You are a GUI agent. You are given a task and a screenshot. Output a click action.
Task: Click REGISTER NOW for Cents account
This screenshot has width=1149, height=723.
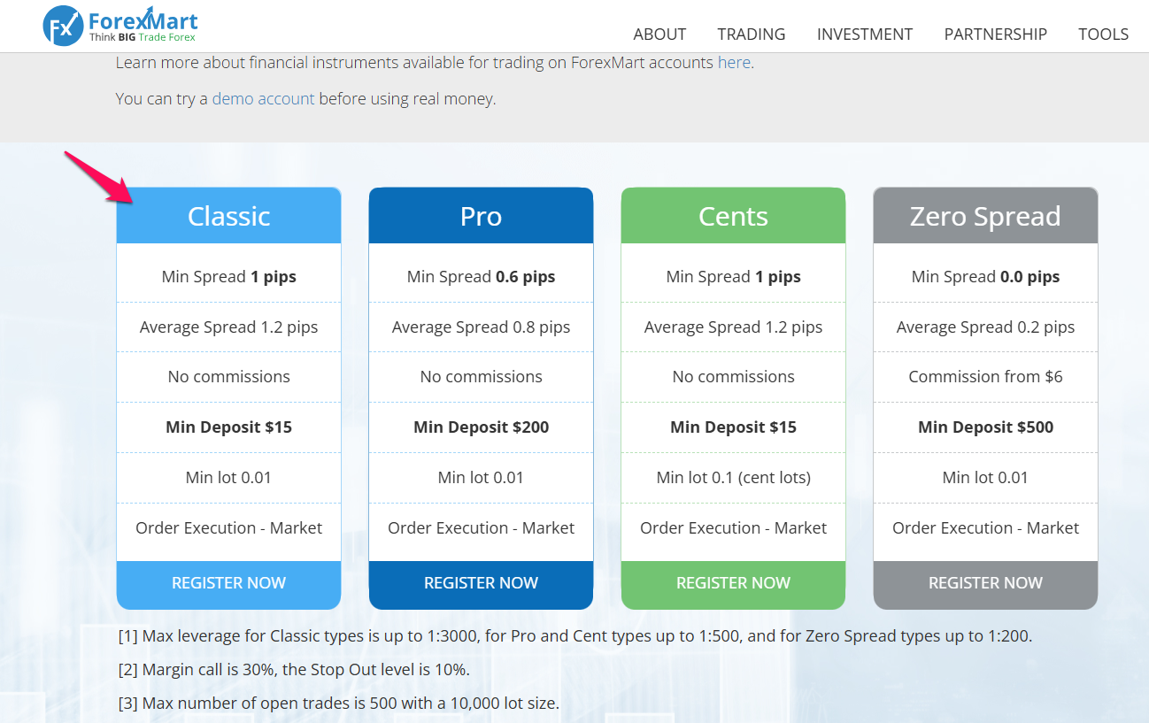733,583
